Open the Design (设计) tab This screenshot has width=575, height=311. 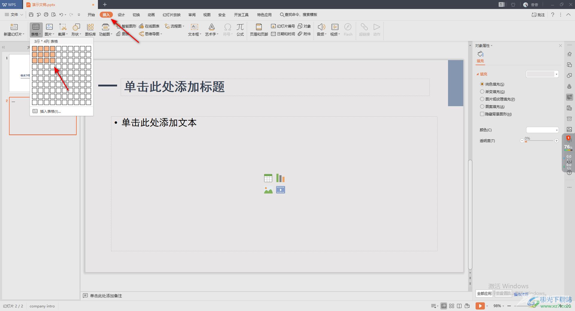121,15
